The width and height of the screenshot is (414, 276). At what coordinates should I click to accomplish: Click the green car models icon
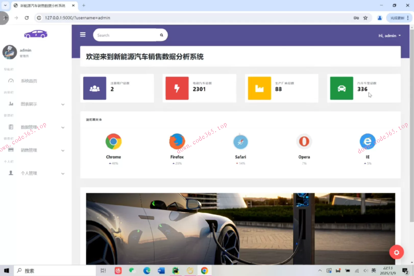tap(342, 88)
